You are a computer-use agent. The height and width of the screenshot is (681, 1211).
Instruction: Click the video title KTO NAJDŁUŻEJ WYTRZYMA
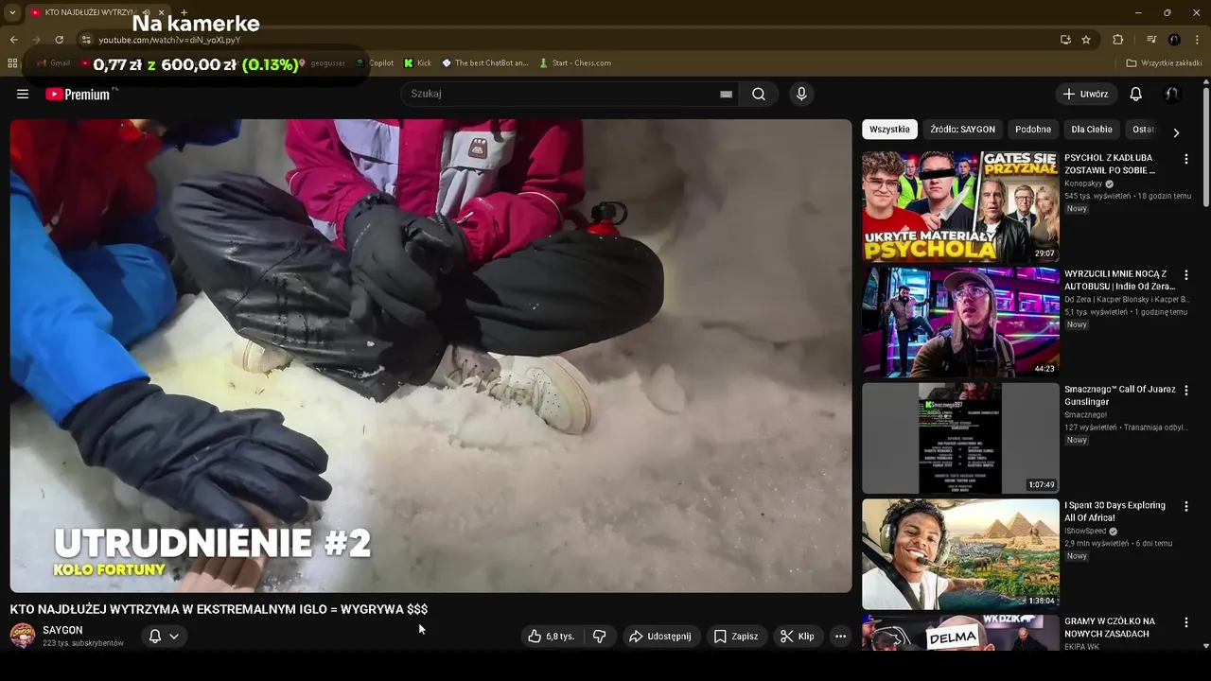pos(219,610)
